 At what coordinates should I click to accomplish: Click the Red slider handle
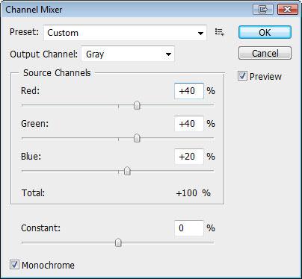pyautogui.click(x=137, y=105)
